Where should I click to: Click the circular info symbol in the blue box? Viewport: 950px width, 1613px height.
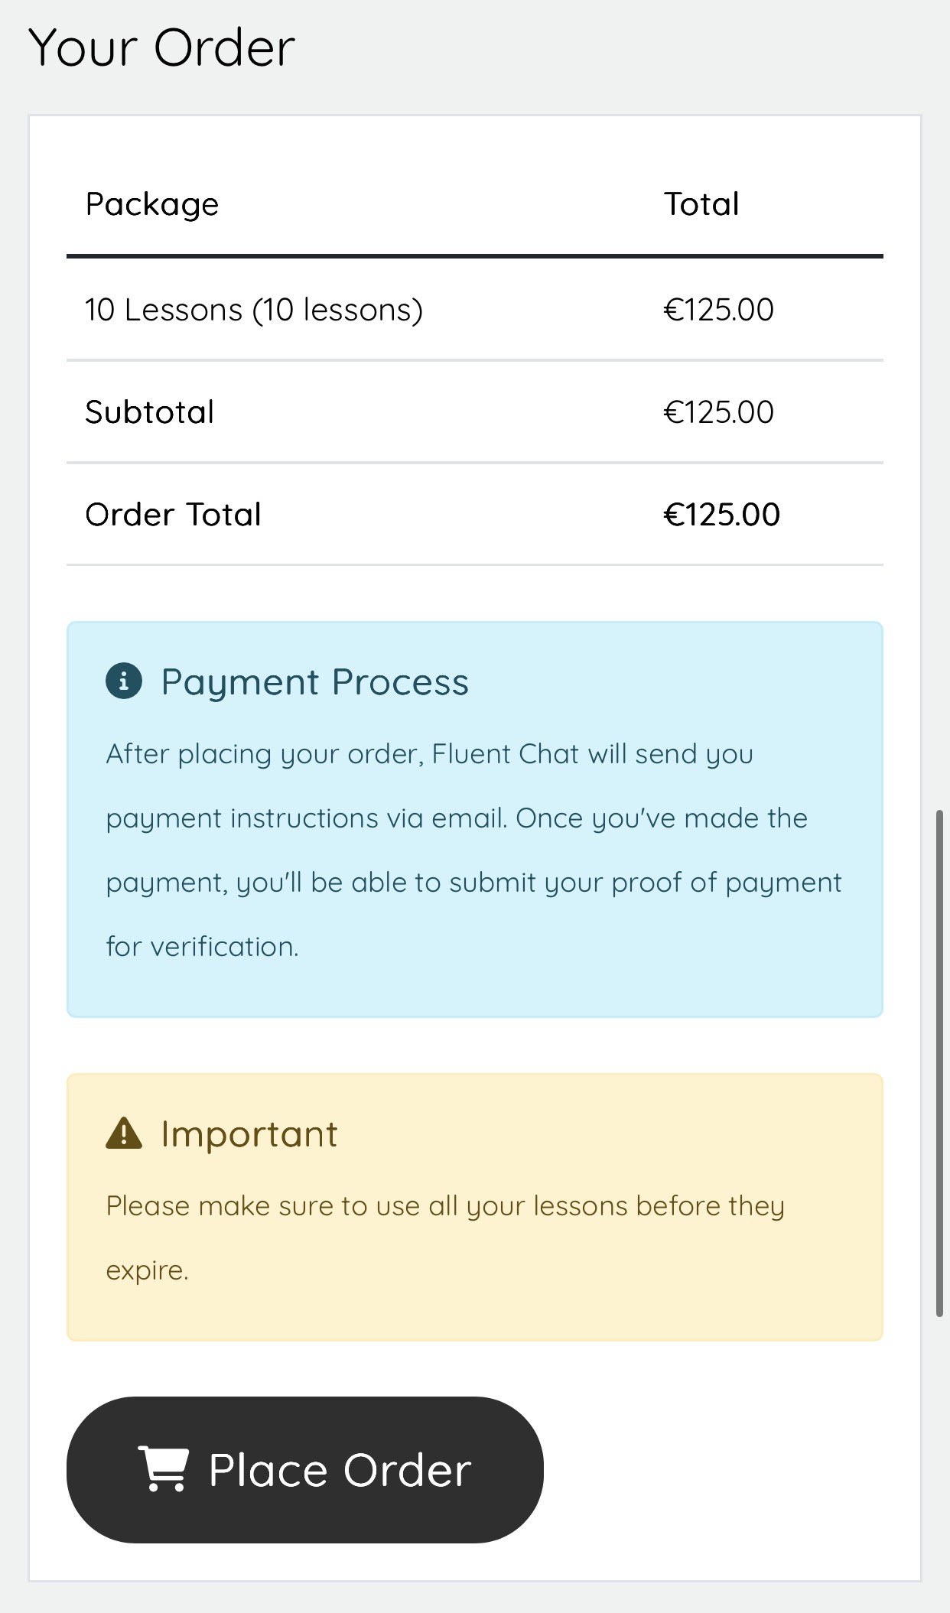[125, 681]
